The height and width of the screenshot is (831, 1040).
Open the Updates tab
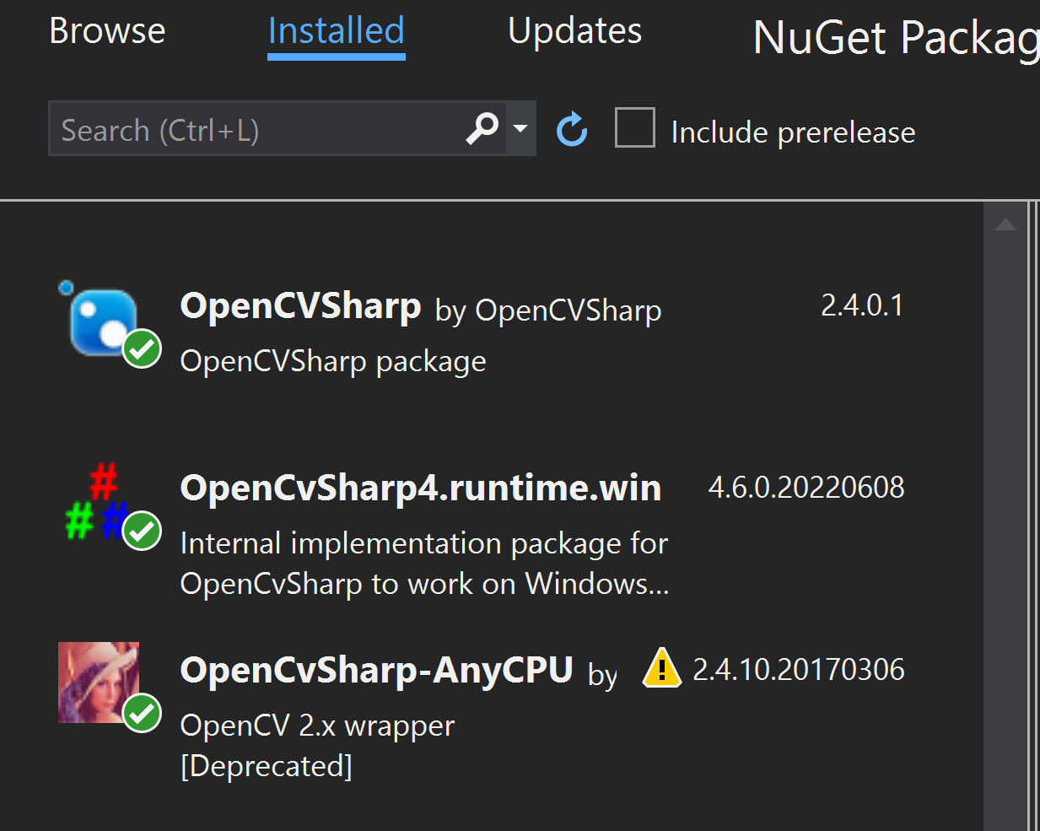(574, 31)
